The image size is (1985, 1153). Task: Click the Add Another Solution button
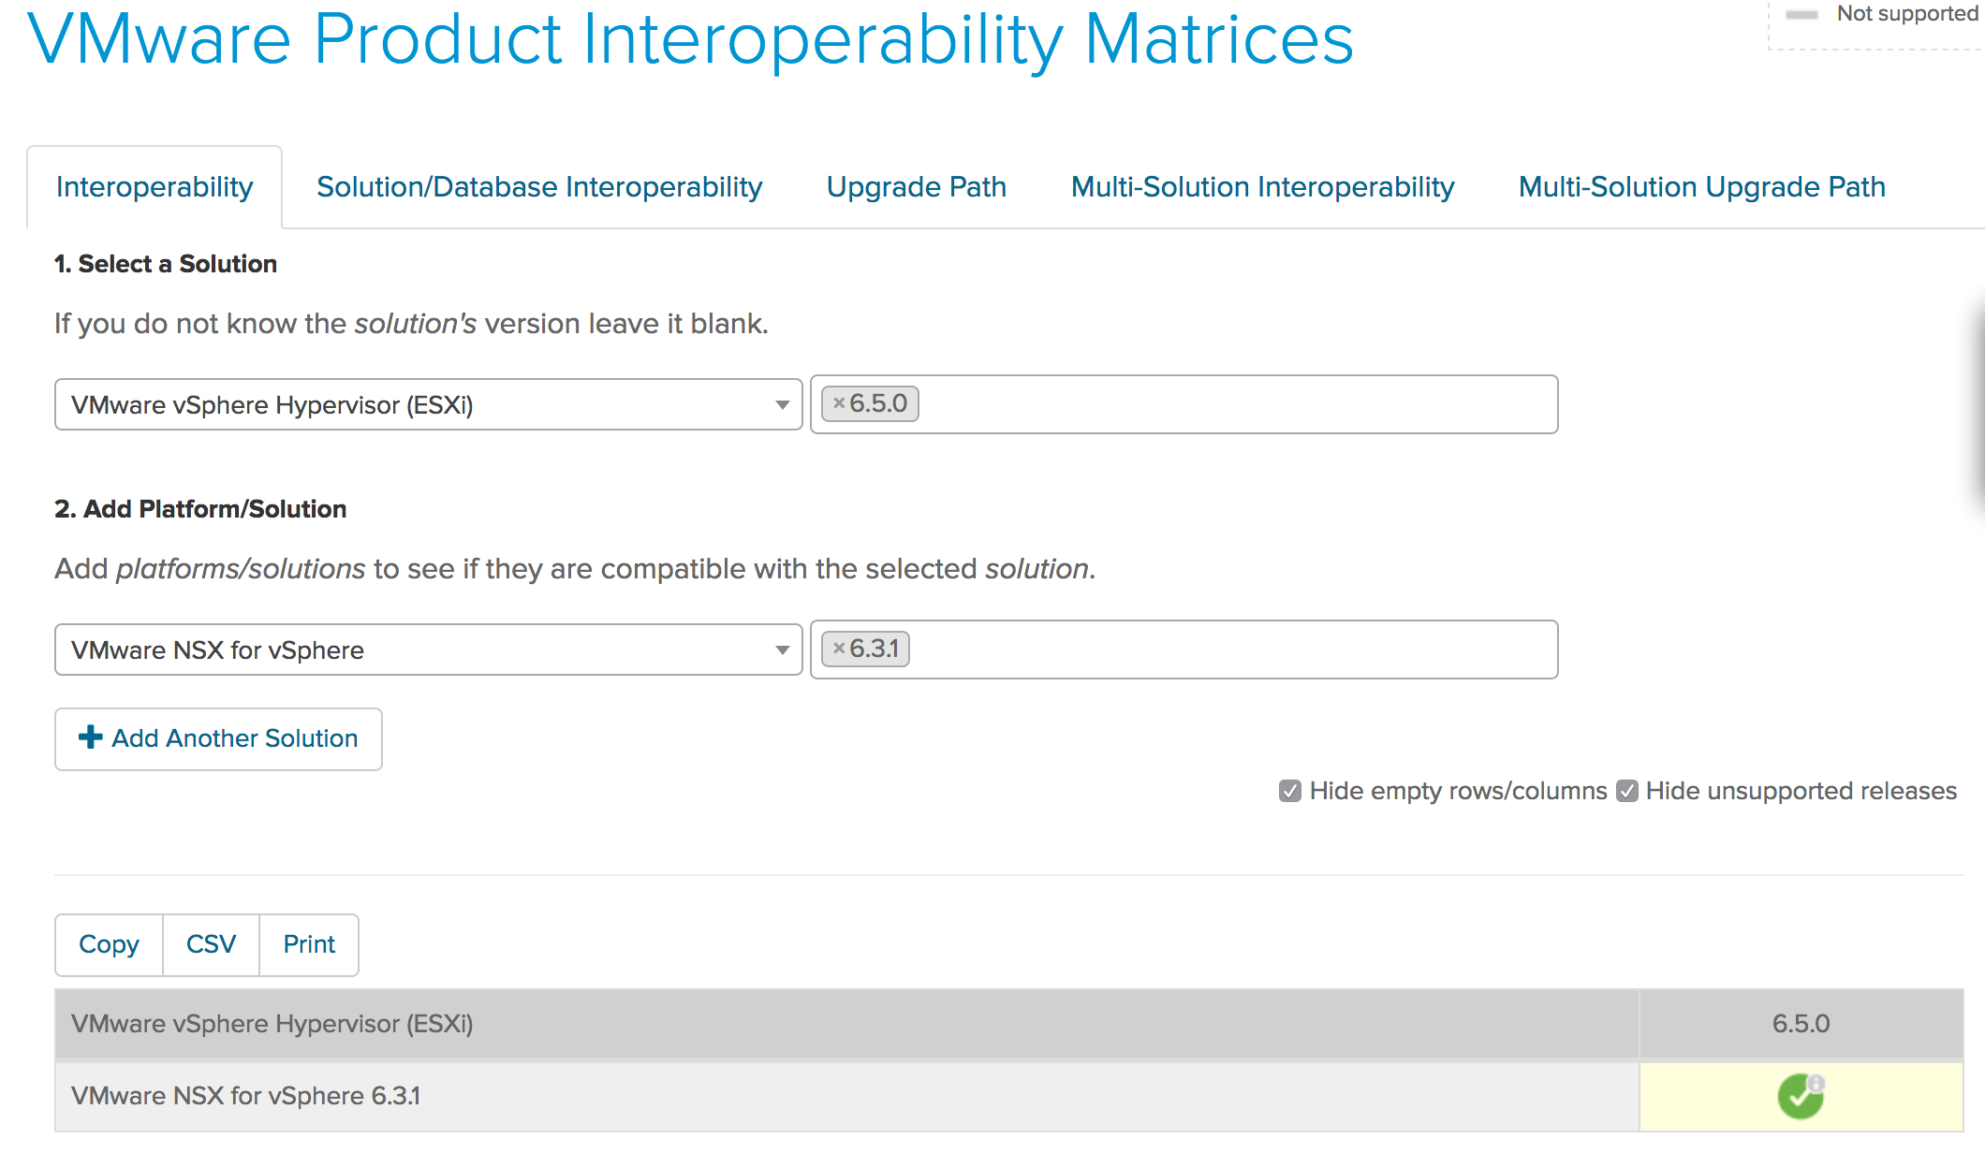click(218, 739)
